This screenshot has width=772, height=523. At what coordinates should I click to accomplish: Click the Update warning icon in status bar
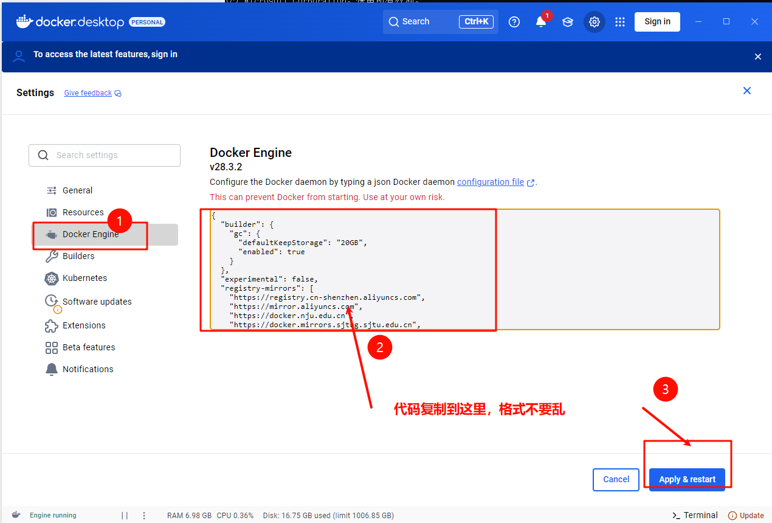click(x=732, y=515)
